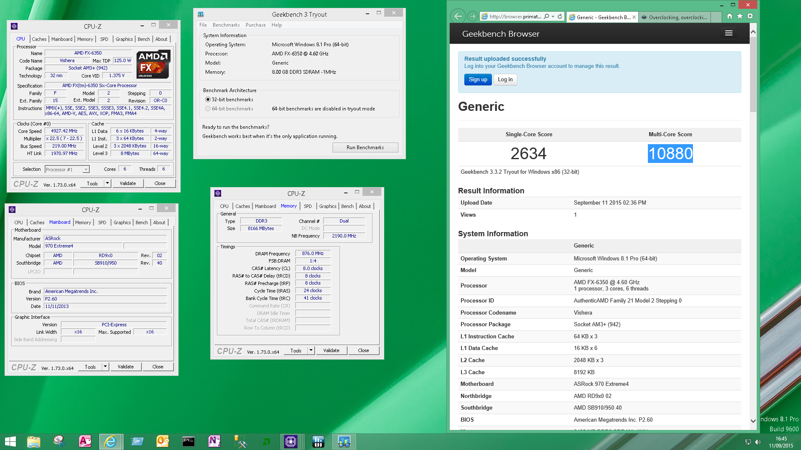Screen dimensions: 801x450
Task: Open Outlook from the taskbar
Action: [x=162, y=442]
